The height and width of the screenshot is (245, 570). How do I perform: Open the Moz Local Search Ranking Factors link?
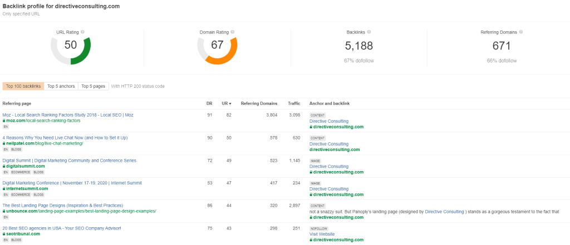tap(68, 115)
